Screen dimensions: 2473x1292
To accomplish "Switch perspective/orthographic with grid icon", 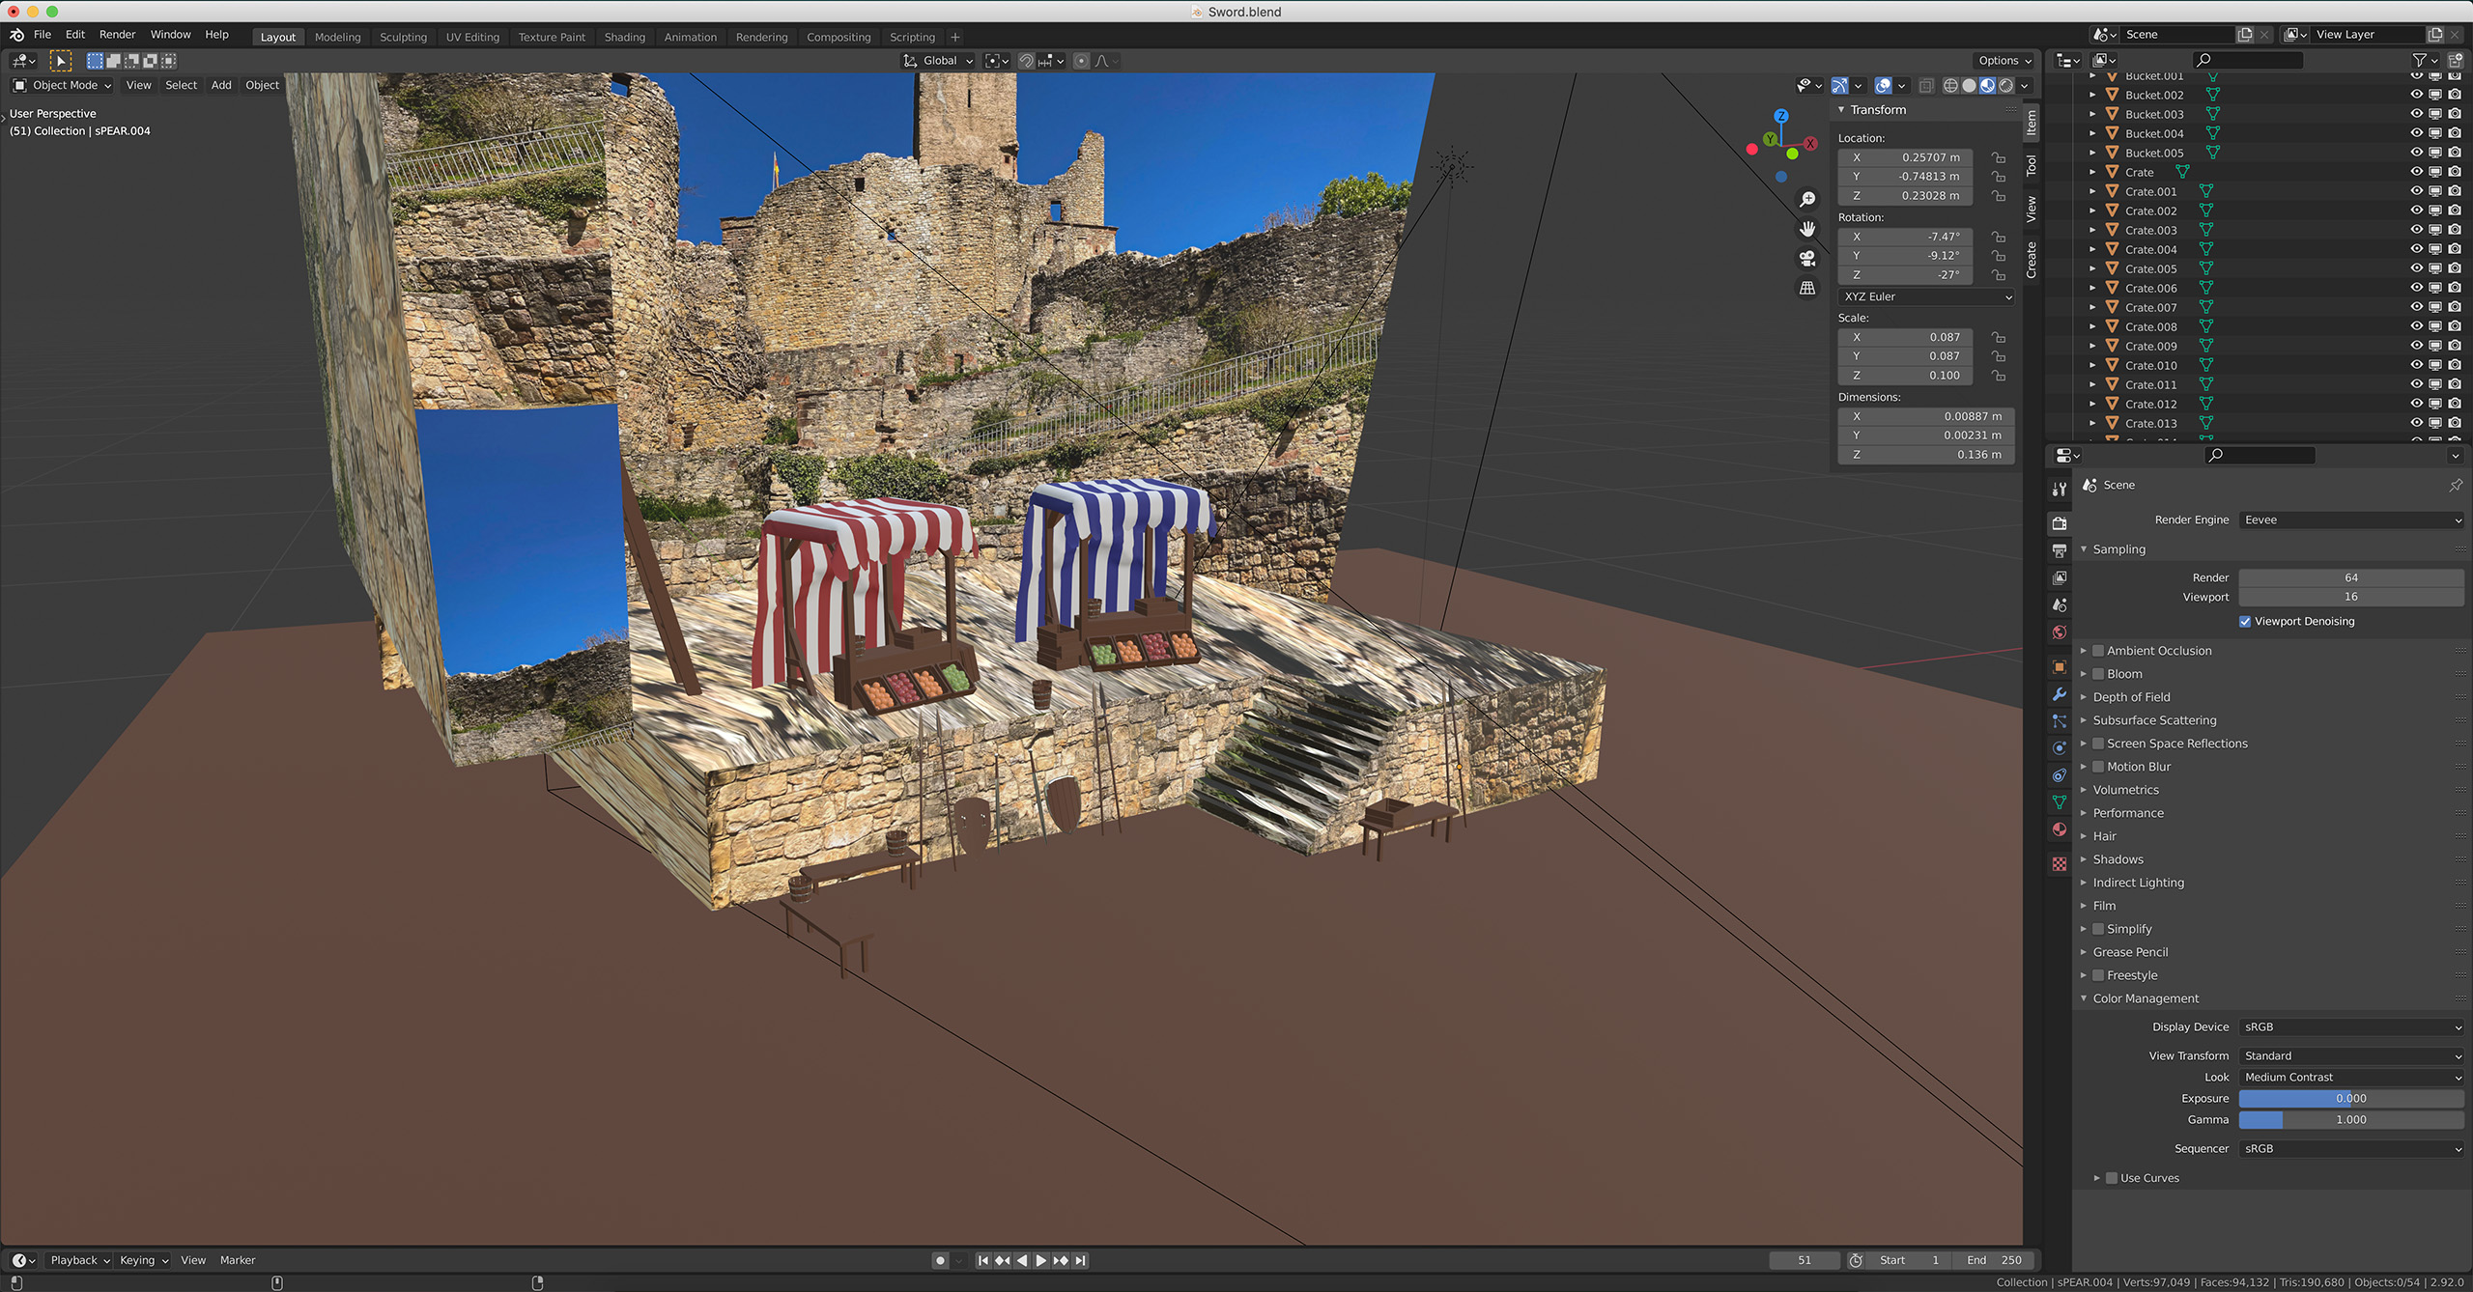I will click(1807, 288).
